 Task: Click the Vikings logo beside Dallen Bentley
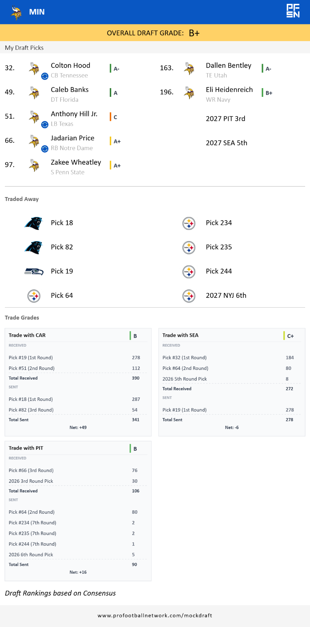[x=189, y=69]
